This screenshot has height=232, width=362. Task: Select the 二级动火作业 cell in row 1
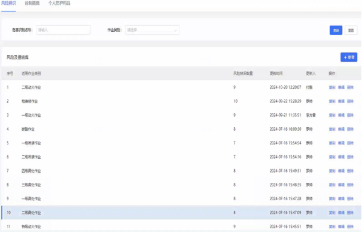point(31,88)
